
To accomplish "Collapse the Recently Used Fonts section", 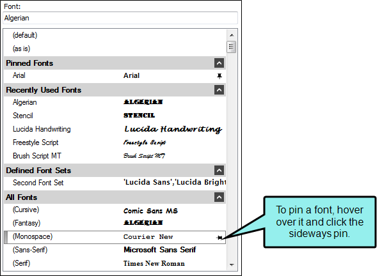I will [x=219, y=90].
